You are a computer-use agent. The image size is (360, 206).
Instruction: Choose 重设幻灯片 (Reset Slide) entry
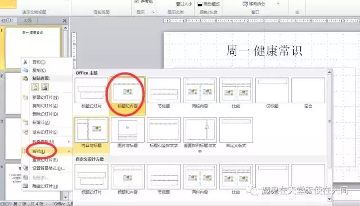[x=45, y=160]
